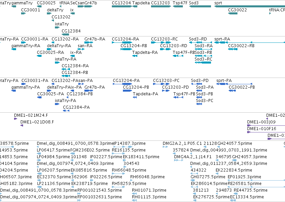Click the sprt gene label
The image size is (285, 202).
(218, 3)
